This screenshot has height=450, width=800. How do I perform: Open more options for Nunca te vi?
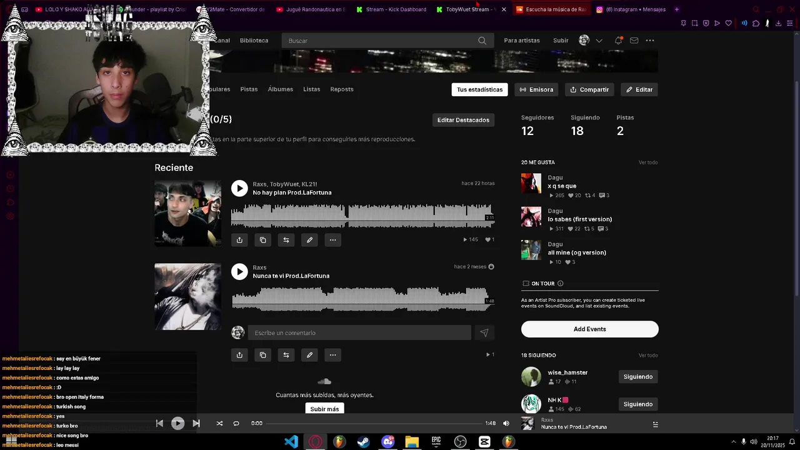(332, 355)
